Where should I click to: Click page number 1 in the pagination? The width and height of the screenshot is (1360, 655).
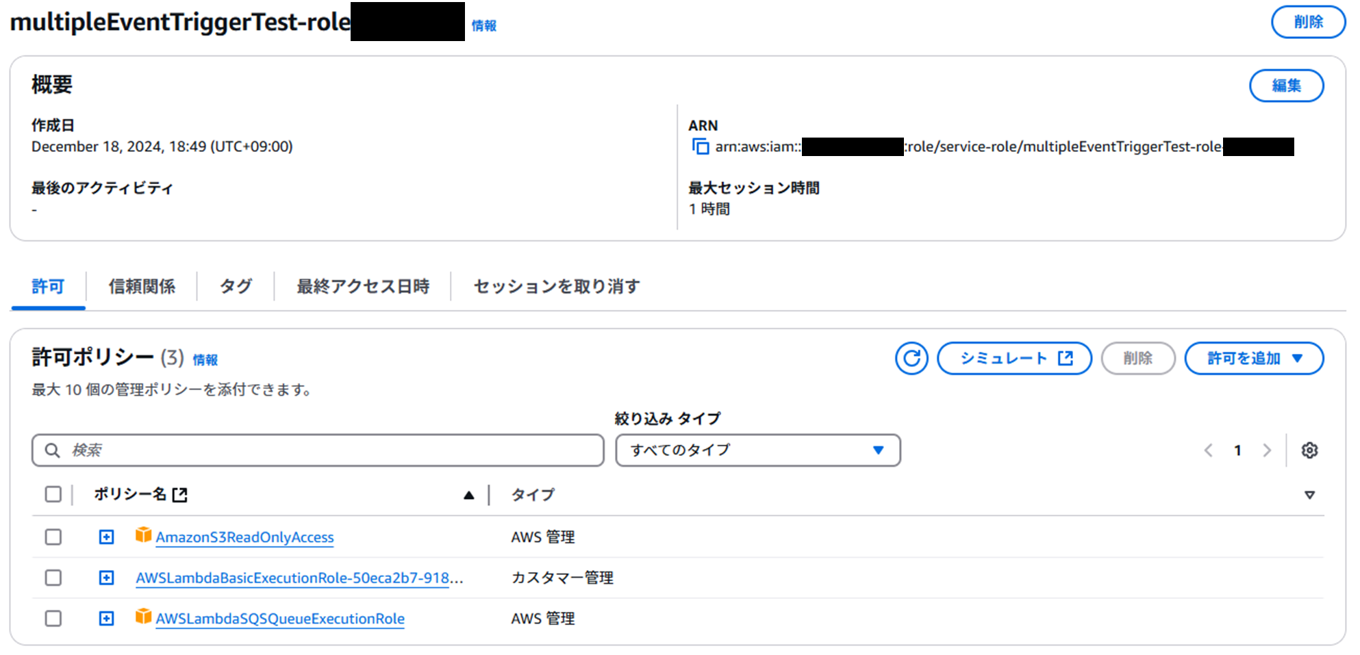(x=1237, y=450)
